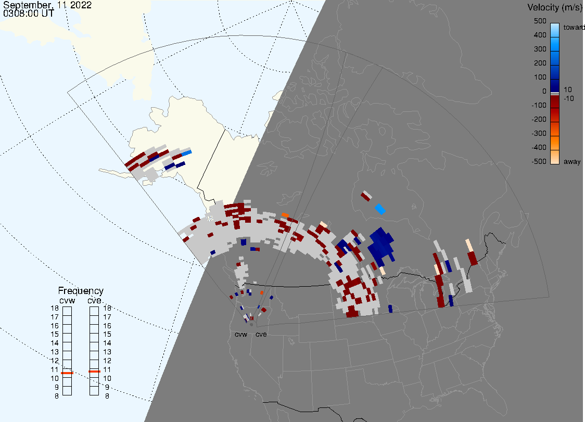
Task: Click the 18 label left of cvw frequency bar
Action: [x=55, y=308]
